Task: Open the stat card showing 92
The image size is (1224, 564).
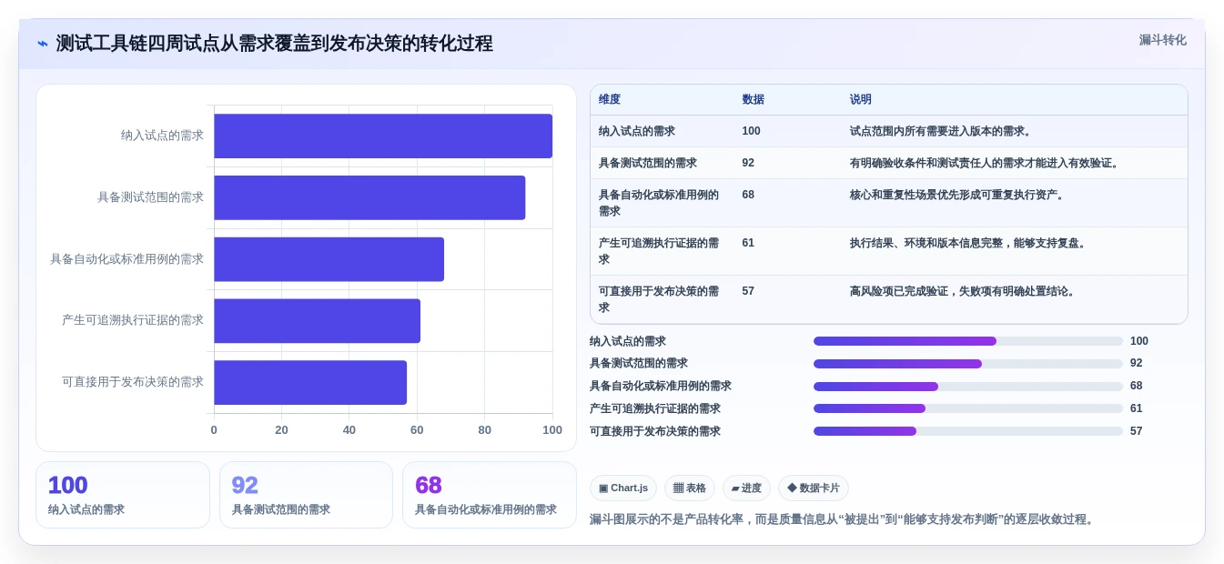Action: [306, 495]
